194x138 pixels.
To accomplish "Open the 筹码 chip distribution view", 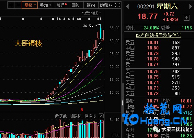I will pyautogui.click(x=61, y=5).
